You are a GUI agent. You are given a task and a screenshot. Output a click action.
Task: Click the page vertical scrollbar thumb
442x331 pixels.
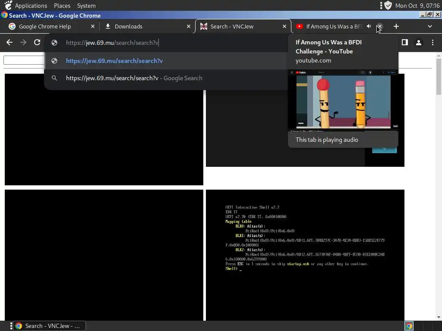[x=439, y=77]
